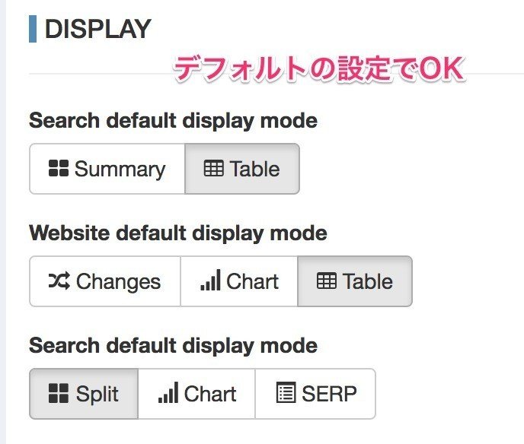Select Table label for Website display mode
Screen dimensions: 524x444
coord(368,281)
